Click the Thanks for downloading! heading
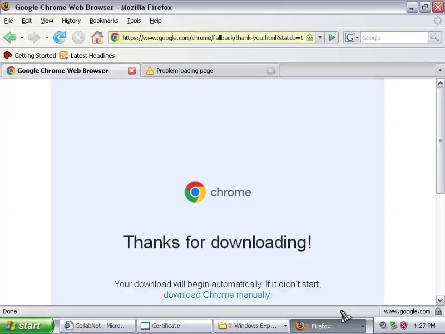445x334 pixels. coord(217,242)
